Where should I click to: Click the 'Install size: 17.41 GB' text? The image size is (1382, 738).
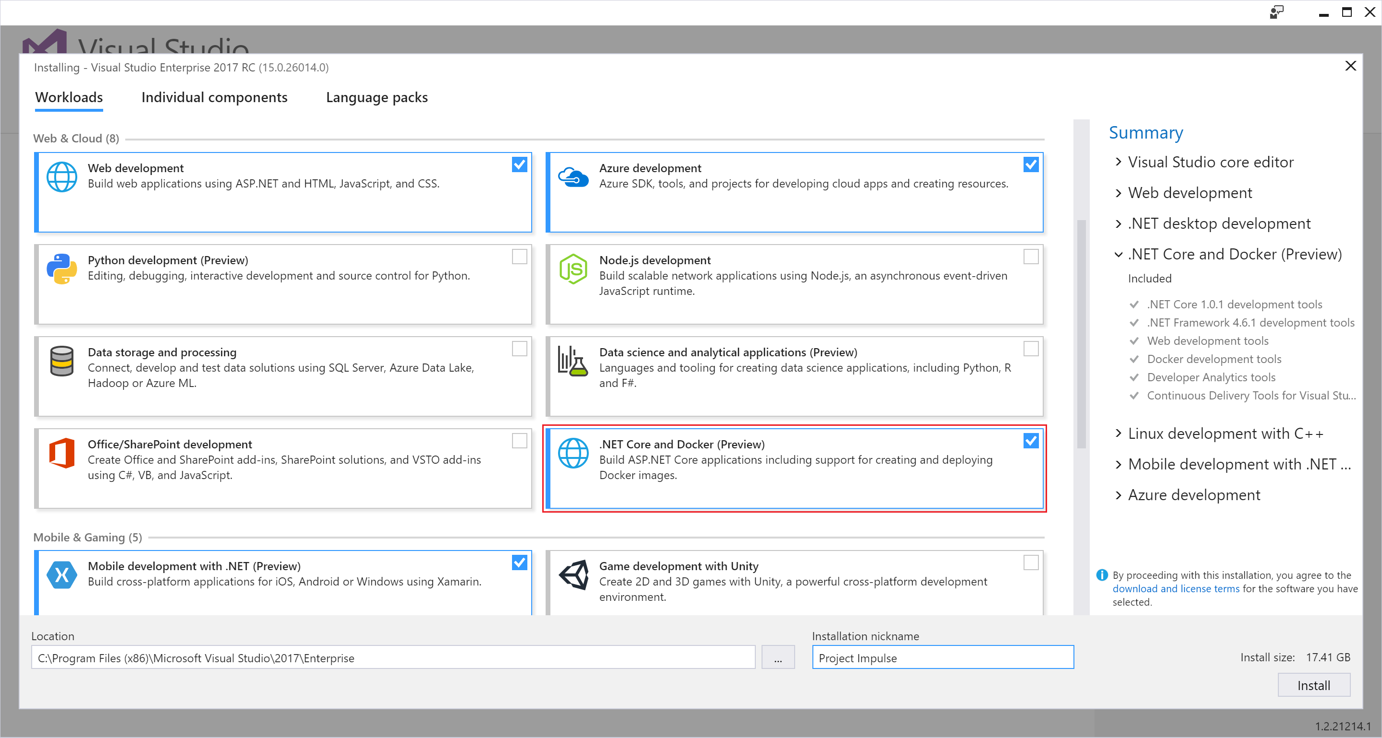pyautogui.click(x=1295, y=657)
